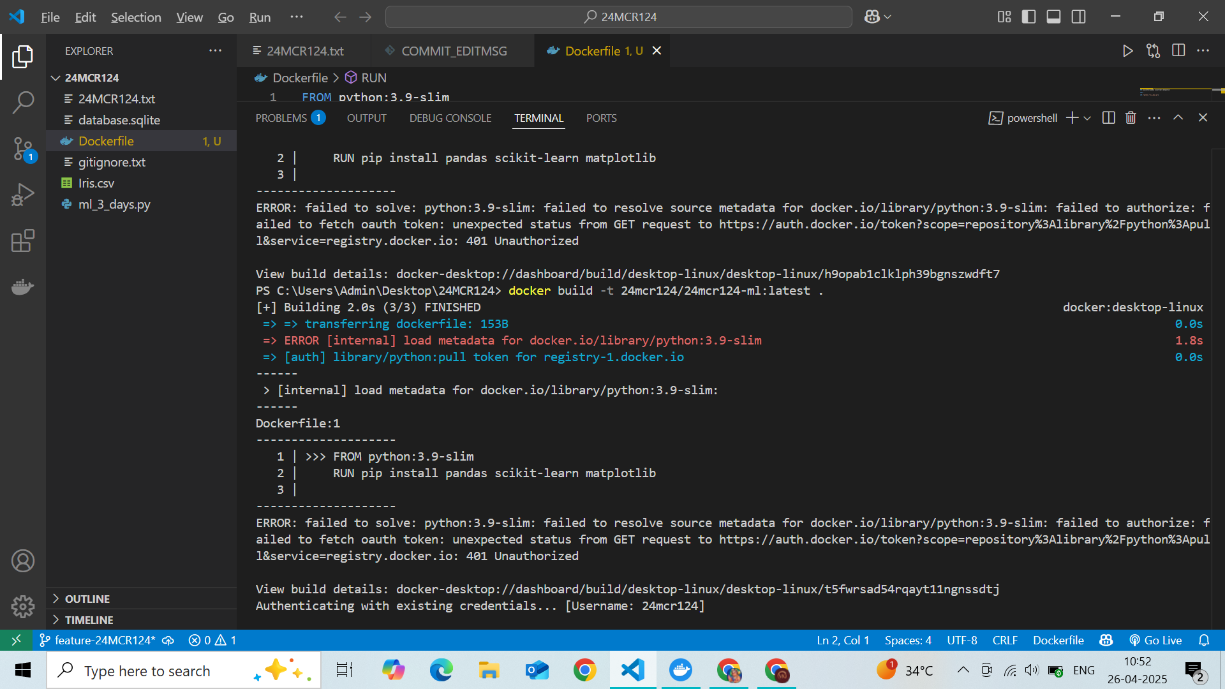
Task: Open Copilot chat icon in title bar
Action: pyautogui.click(x=872, y=17)
